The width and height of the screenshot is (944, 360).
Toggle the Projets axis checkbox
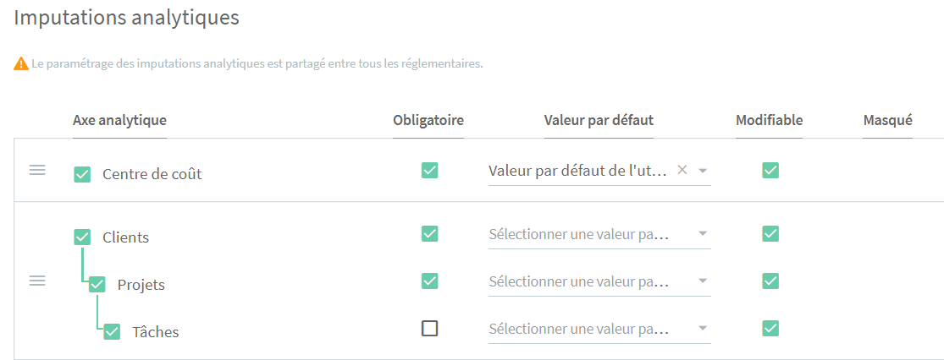[x=97, y=284]
